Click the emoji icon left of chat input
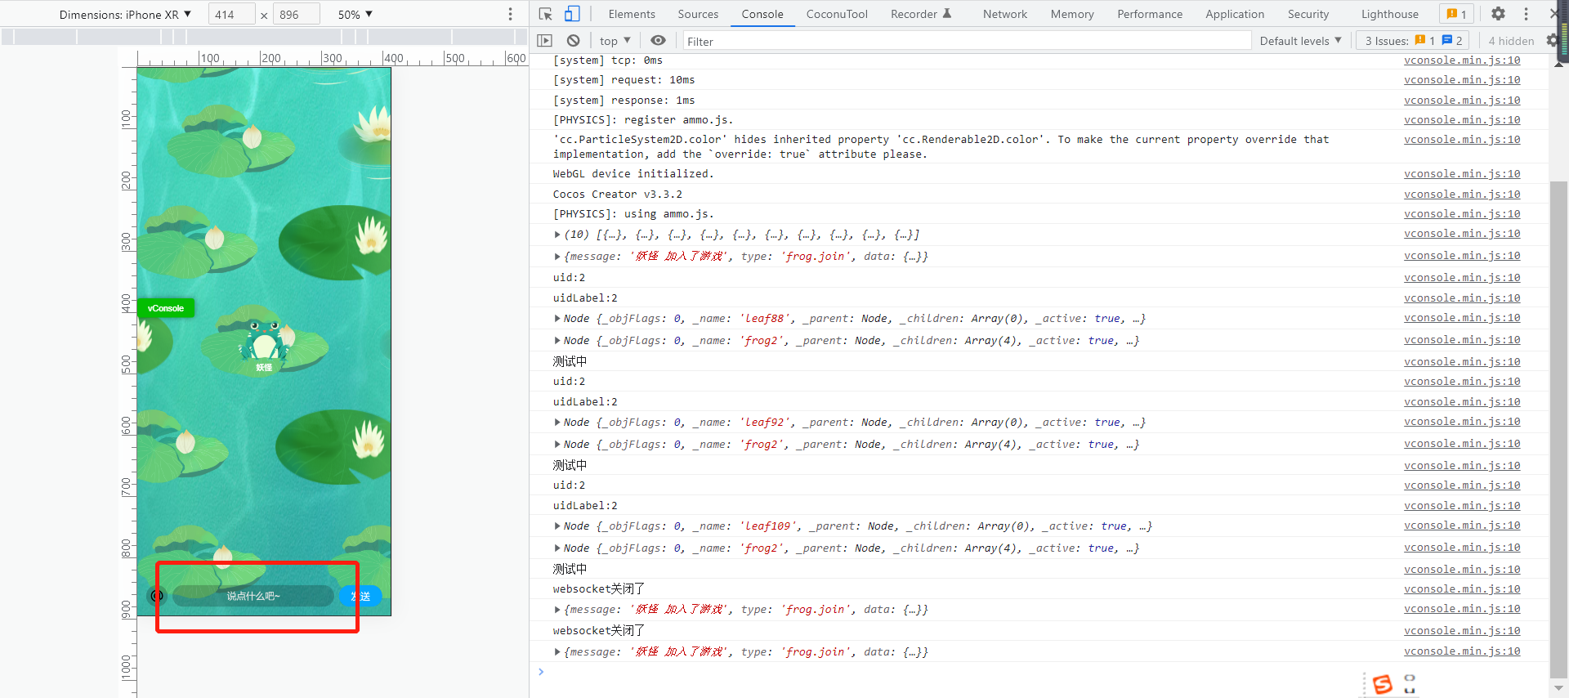 157,596
